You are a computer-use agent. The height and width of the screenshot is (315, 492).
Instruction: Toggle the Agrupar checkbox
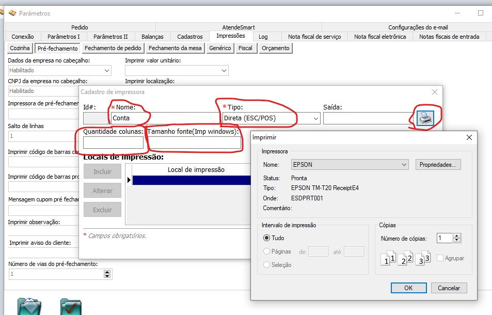click(440, 258)
